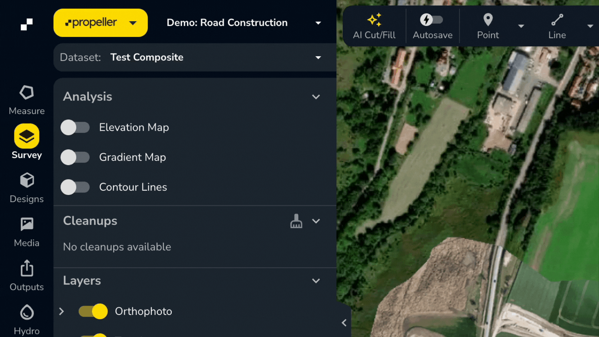Enable Contour Lines toggle

(x=75, y=187)
